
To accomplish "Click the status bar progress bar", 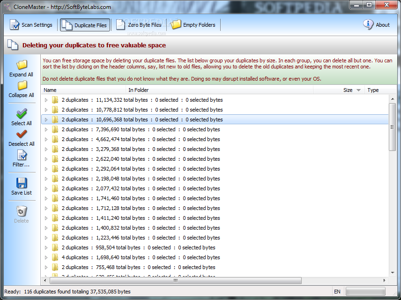I will 365,292.
